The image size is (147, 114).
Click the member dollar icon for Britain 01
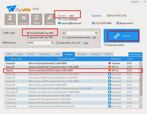tap(110, 74)
